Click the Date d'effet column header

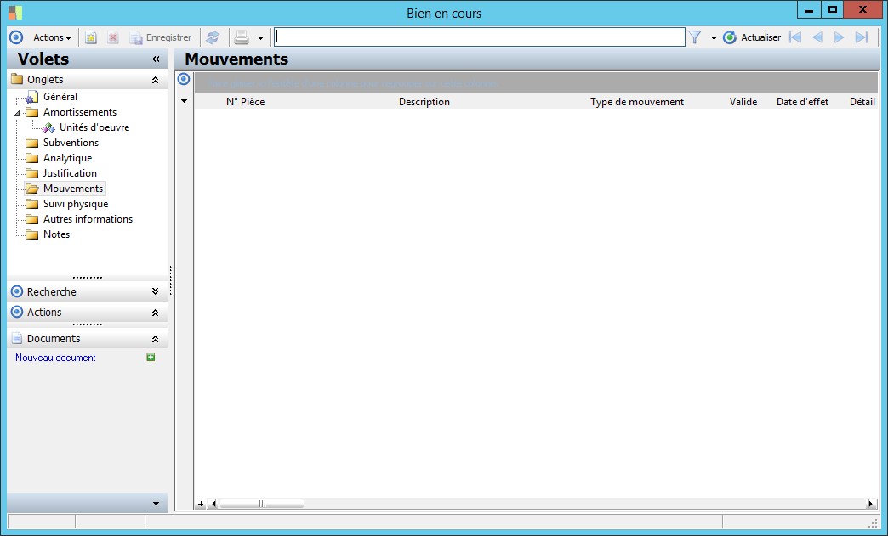click(802, 102)
